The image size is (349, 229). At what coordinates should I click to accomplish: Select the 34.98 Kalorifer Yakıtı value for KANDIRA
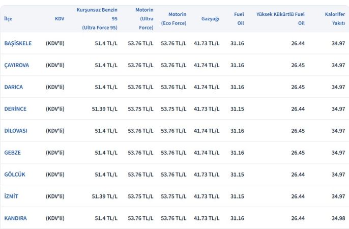click(x=338, y=218)
